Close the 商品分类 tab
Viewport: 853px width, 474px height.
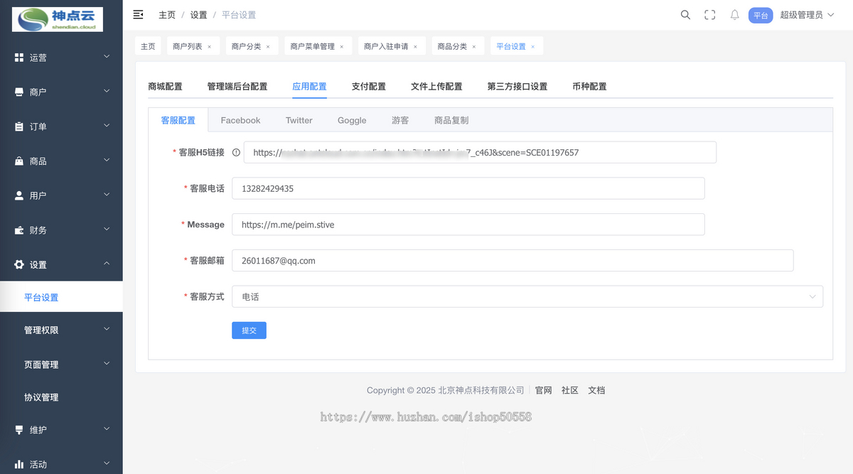pyautogui.click(x=474, y=47)
